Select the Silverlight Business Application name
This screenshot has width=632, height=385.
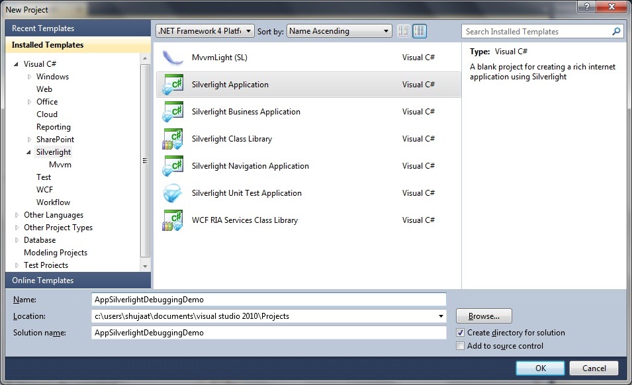click(246, 112)
